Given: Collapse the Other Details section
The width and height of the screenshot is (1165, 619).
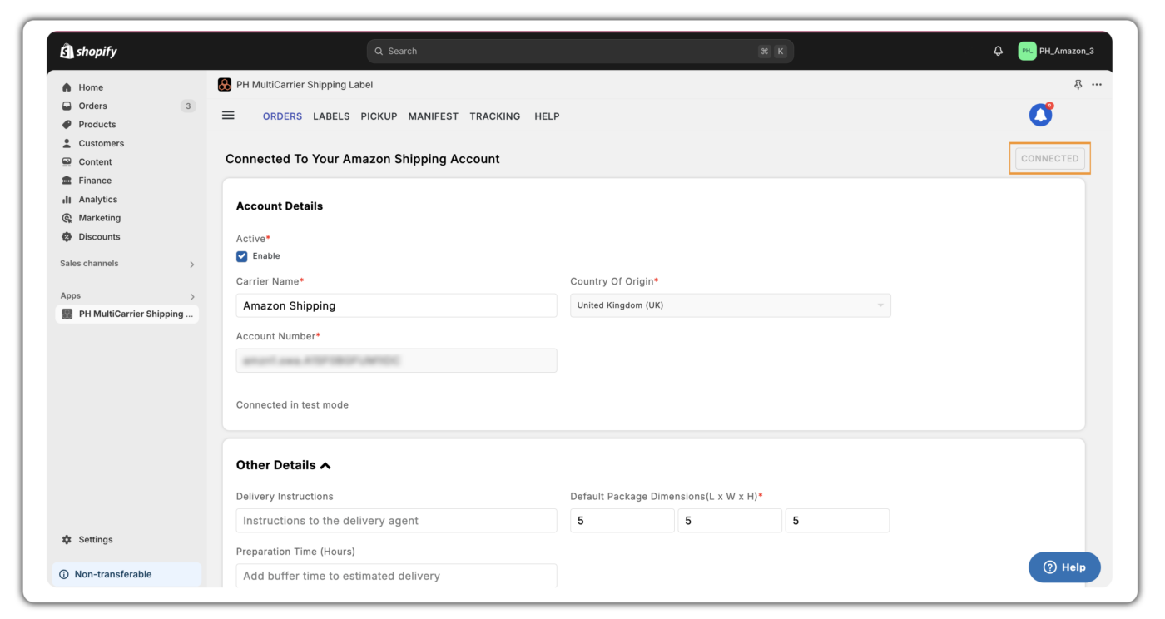Looking at the screenshot, I should pos(325,466).
